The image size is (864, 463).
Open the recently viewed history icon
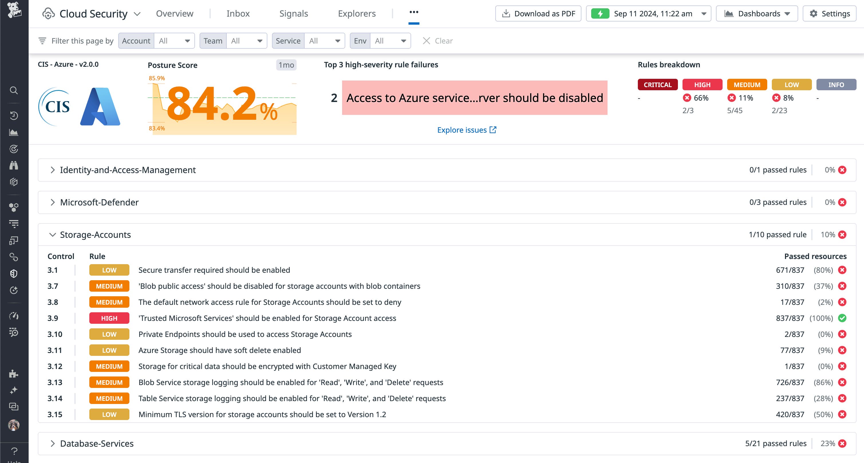pos(14,115)
